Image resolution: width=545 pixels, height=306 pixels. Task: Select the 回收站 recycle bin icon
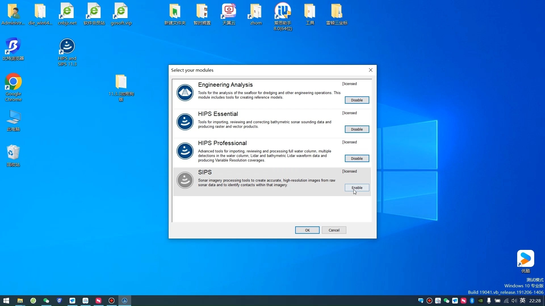[x=13, y=156]
